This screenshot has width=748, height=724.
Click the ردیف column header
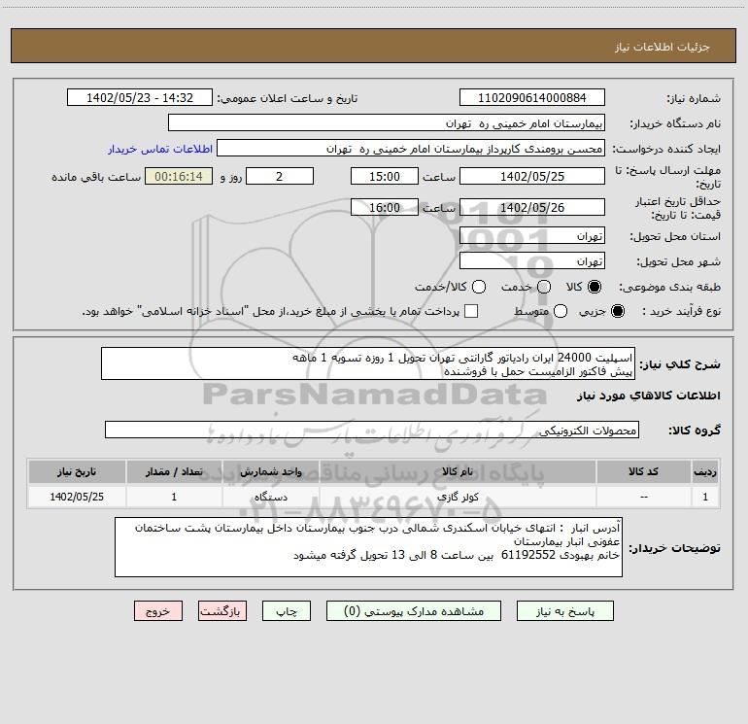click(x=705, y=471)
